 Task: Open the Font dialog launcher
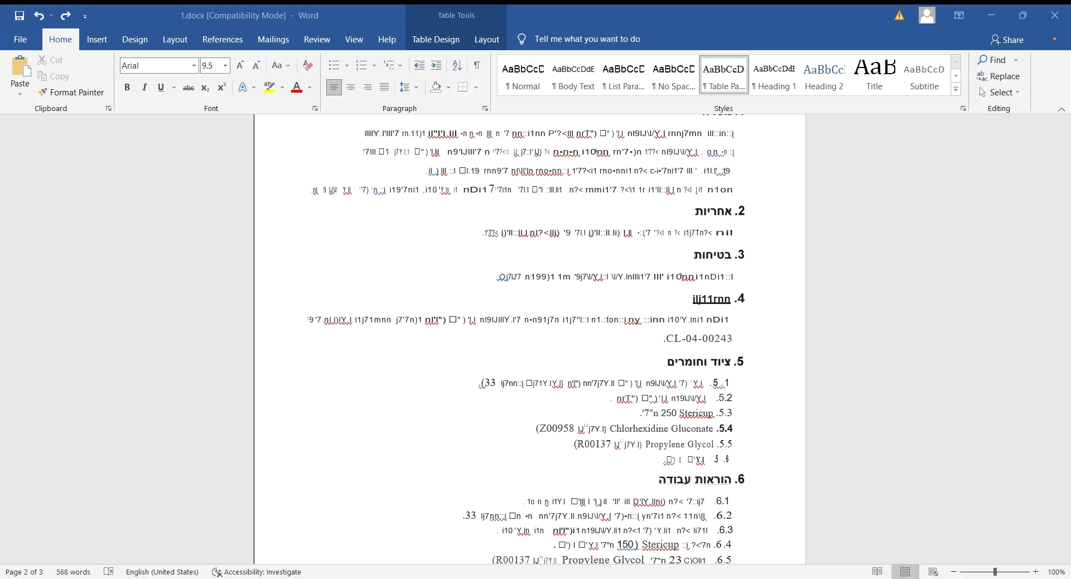click(x=315, y=109)
